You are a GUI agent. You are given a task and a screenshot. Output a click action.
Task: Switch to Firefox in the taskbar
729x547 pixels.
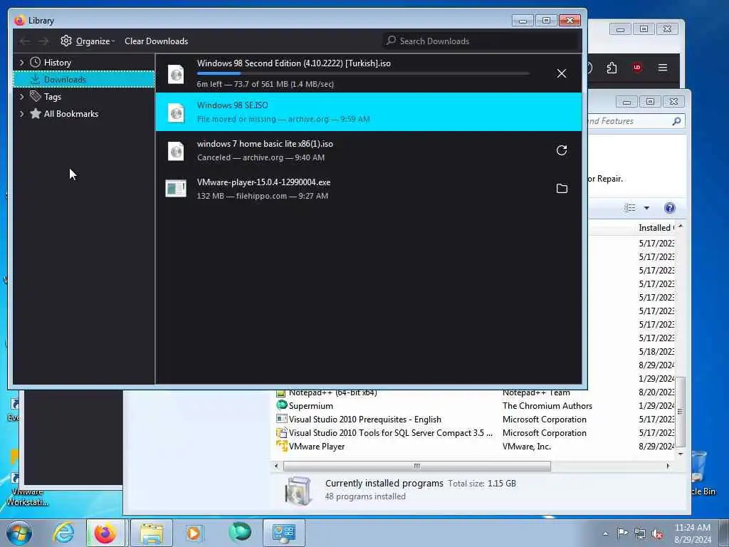[105, 533]
